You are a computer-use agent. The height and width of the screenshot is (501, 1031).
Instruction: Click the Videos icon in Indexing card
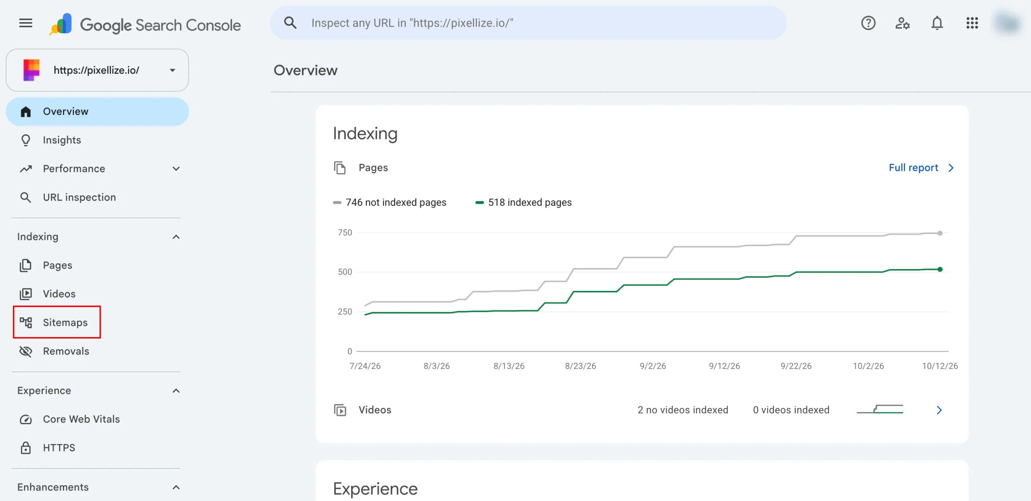coord(340,410)
